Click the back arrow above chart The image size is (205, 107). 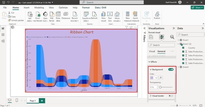tap(13, 27)
